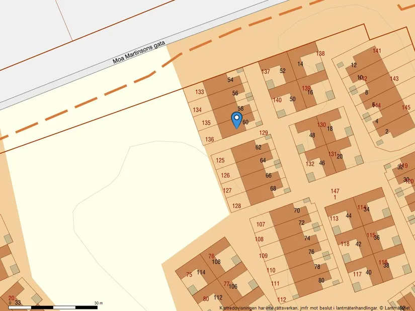Click black house number 14

click(x=300, y=64)
